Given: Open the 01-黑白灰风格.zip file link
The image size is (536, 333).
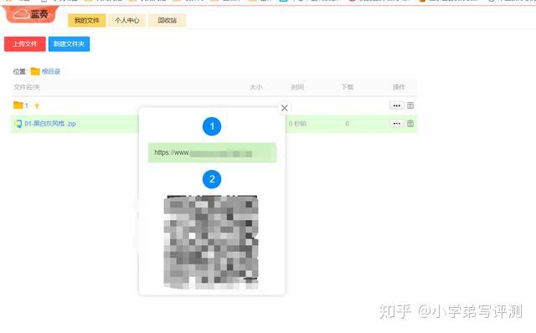Looking at the screenshot, I should pos(50,124).
